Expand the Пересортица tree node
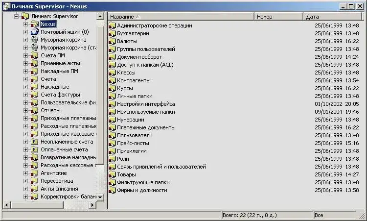 tap(25, 181)
